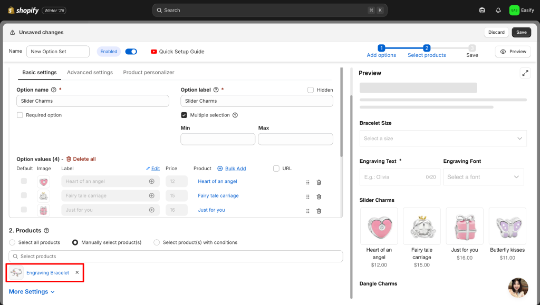Click the notification bell icon

click(x=498, y=10)
